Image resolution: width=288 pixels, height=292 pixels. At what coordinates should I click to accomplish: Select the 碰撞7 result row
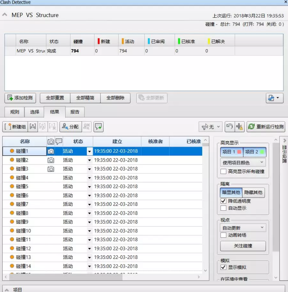click(103, 204)
